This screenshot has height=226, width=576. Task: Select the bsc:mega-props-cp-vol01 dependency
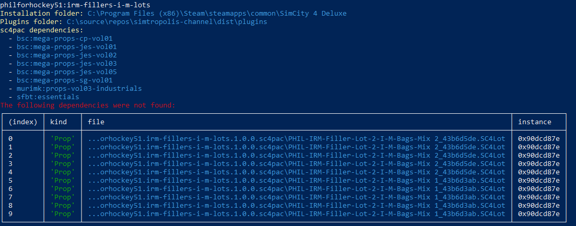click(64, 39)
